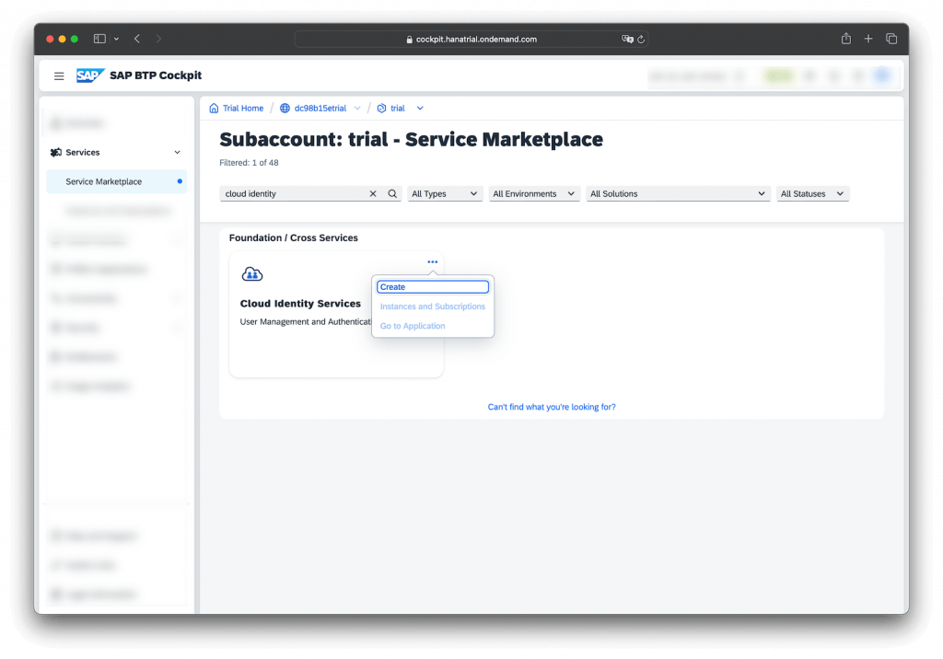Click the Trial Home house icon
This screenshot has width=943, height=659.
[x=214, y=109]
